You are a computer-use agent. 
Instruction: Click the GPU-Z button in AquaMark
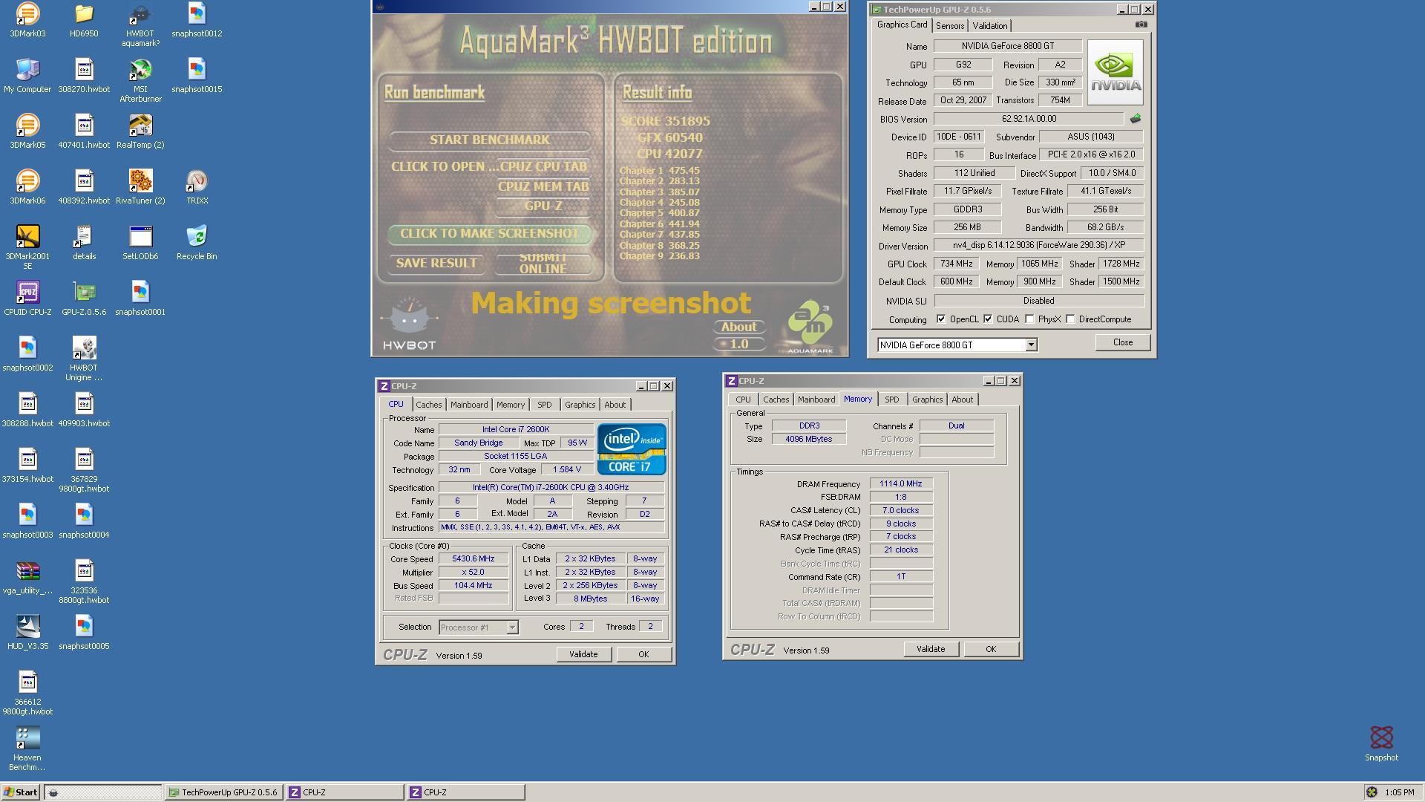(x=543, y=206)
